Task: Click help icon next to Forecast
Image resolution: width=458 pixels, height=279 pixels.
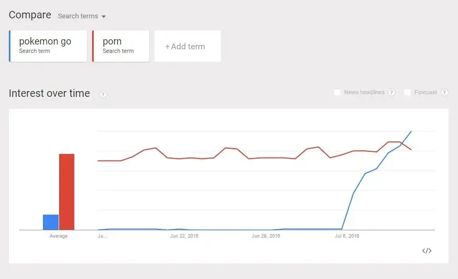Action: (444, 93)
